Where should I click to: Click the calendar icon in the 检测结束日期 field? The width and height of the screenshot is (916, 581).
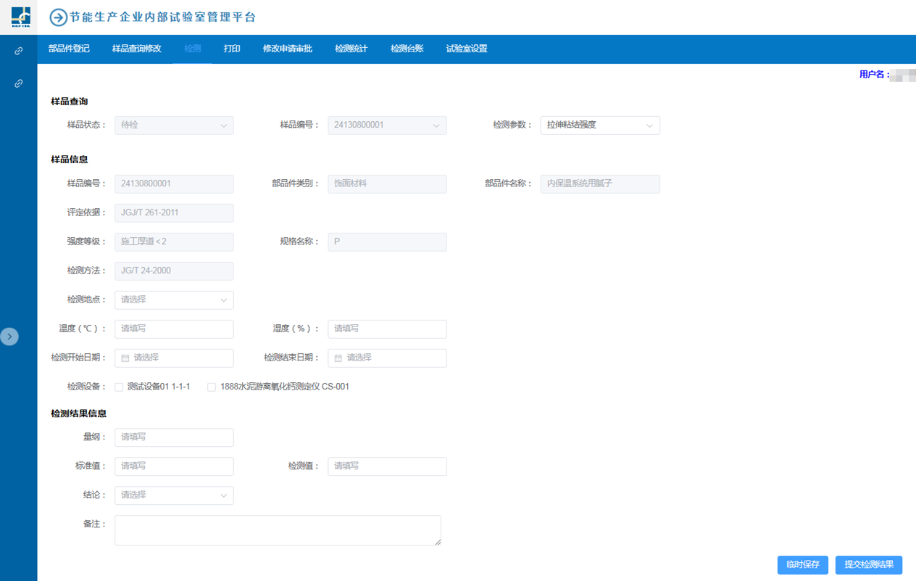pyautogui.click(x=338, y=358)
